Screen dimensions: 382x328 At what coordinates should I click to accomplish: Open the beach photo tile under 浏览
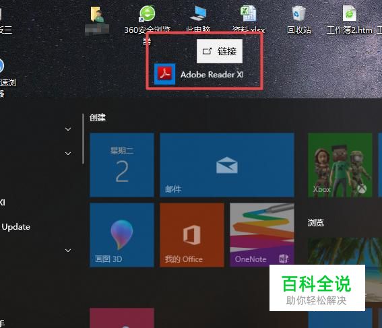tap(345, 270)
